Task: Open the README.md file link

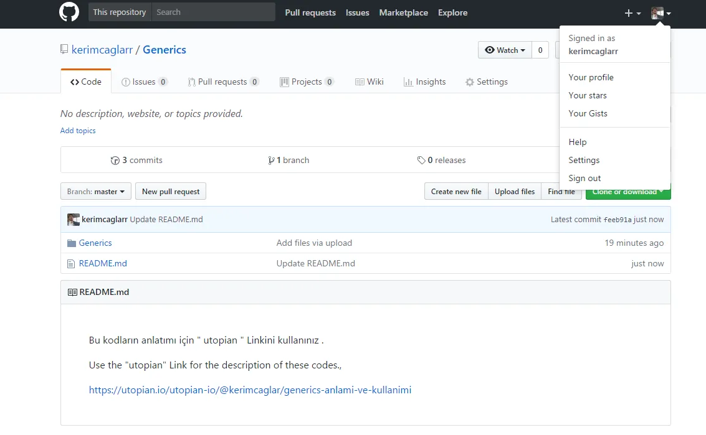Action: 103,264
